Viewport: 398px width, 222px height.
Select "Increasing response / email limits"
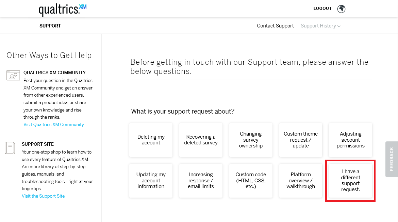(201, 180)
